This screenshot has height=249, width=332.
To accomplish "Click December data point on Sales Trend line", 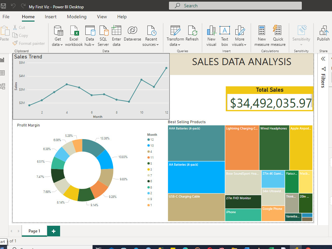I will click(x=166, y=68).
